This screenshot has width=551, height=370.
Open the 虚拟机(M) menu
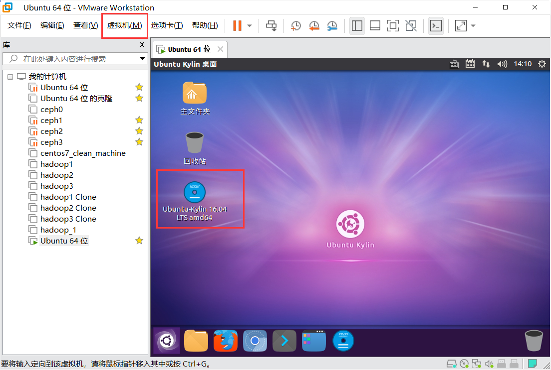click(124, 25)
